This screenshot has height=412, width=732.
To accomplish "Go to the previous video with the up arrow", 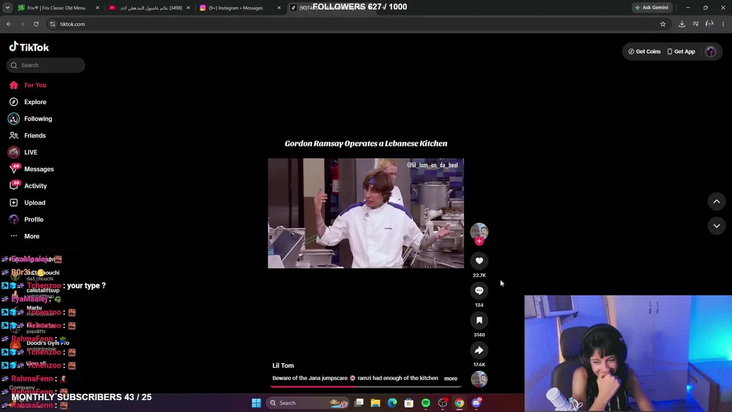I will pos(717,201).
